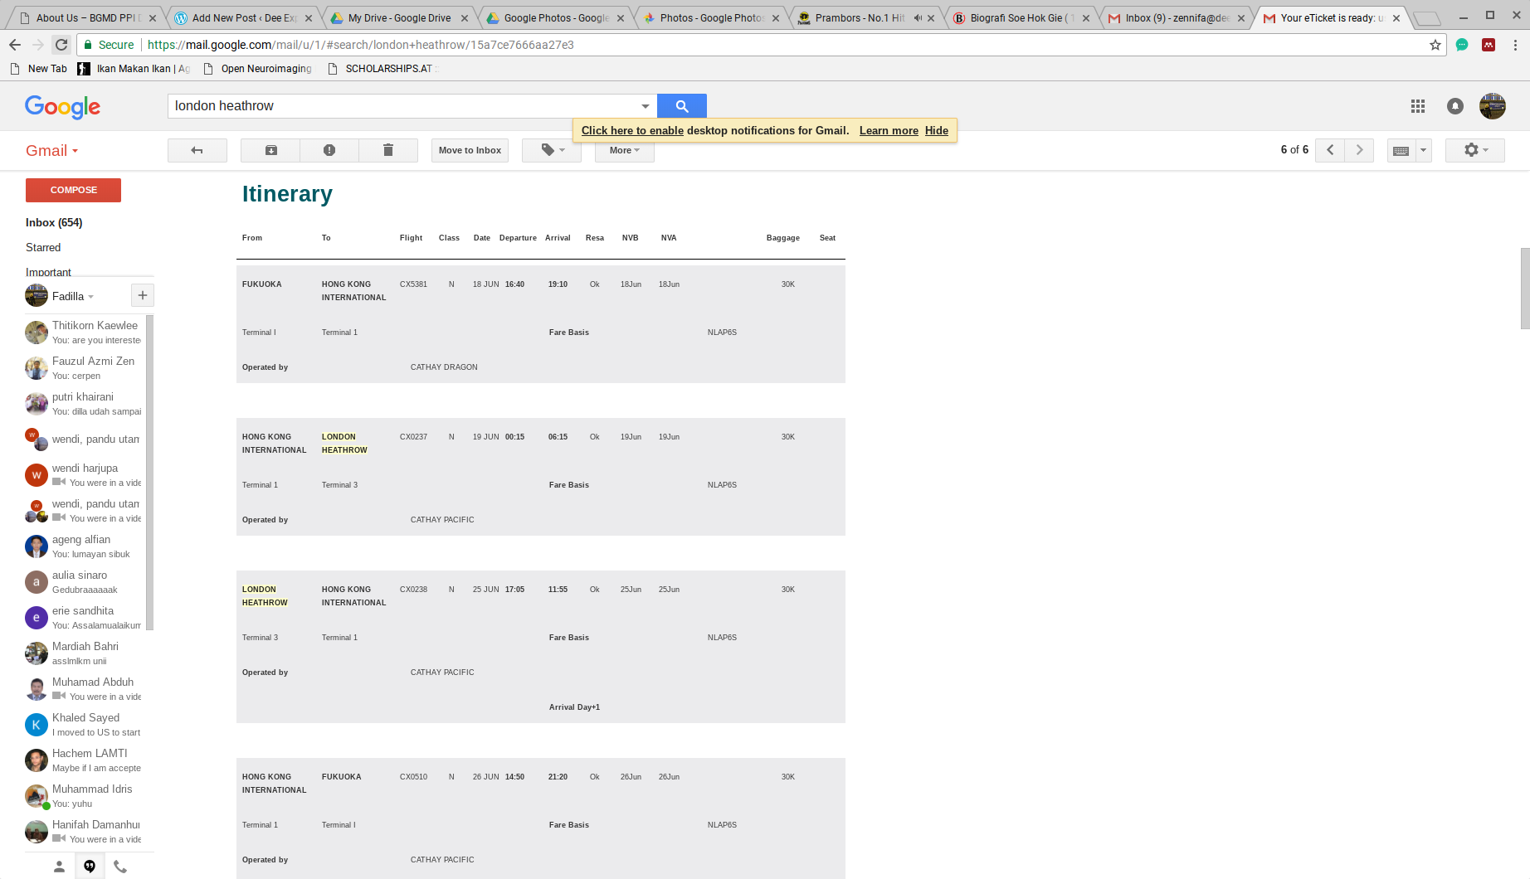This screenshot has height=879, width=1530.
Task: Click Move to Inbox button
Action: 470,150
